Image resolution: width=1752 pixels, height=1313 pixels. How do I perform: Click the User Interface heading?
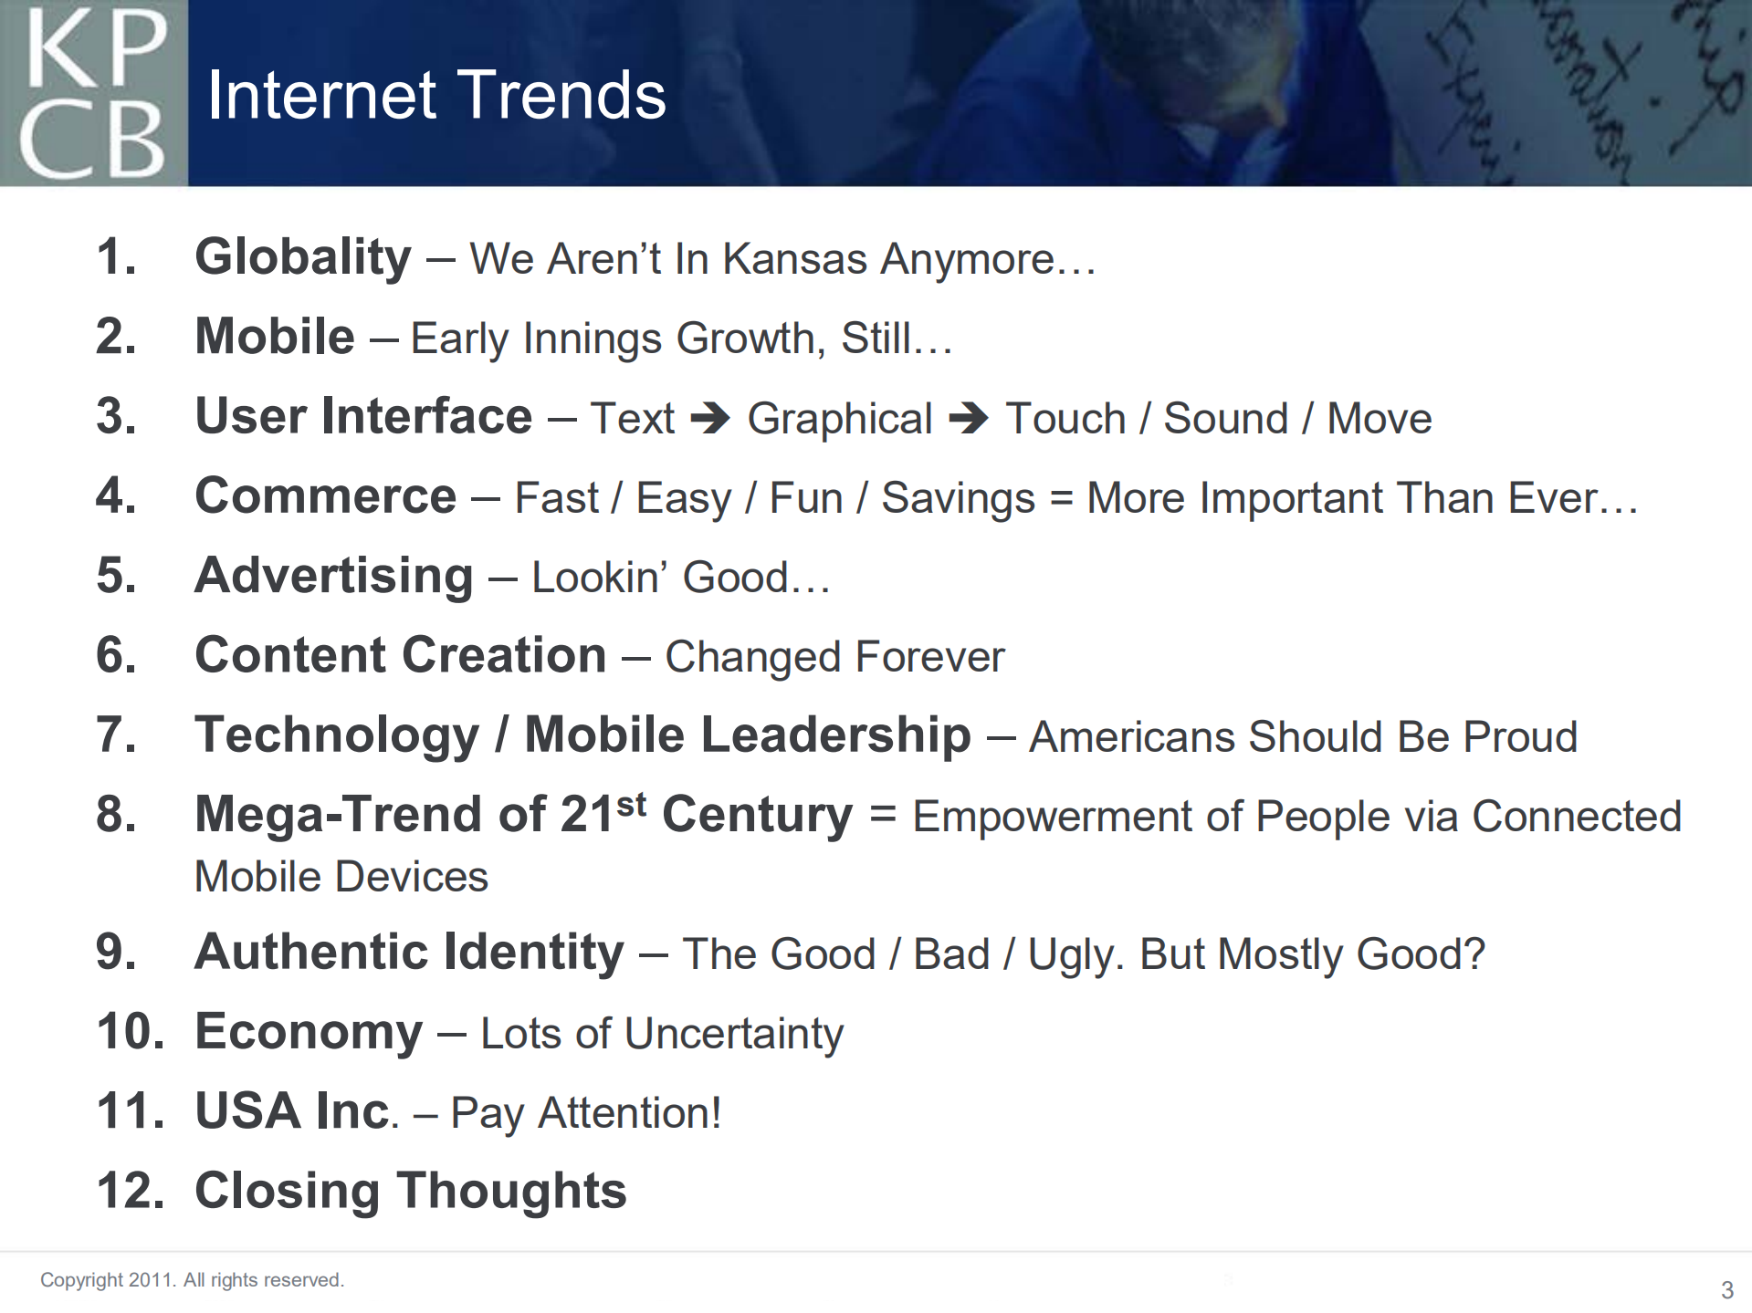tap(363, 417)
